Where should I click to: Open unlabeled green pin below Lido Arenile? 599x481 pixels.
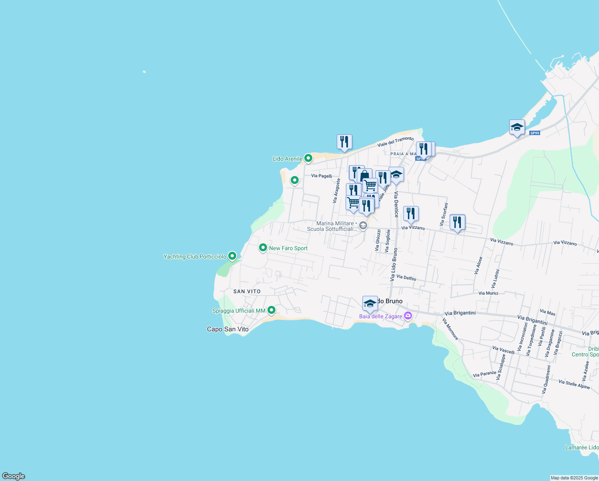(x=295, y=181)
